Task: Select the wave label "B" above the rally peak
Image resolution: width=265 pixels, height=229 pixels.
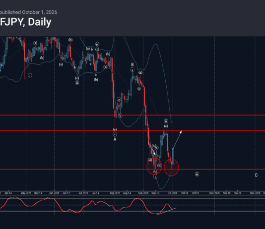Action: coord(132,64)
